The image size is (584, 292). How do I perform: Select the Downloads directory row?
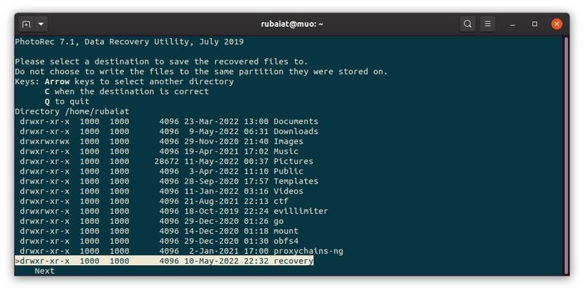pos(295,131)
